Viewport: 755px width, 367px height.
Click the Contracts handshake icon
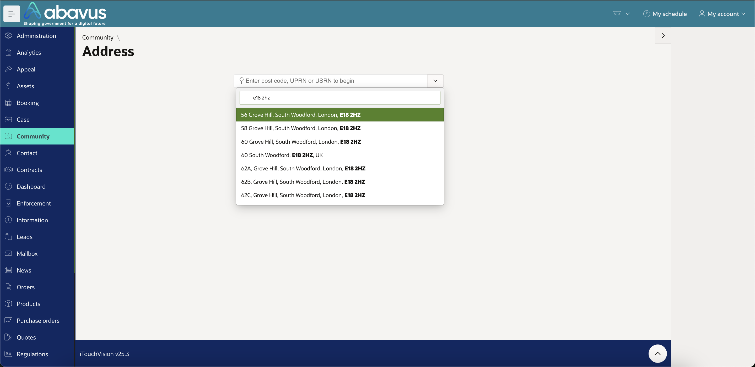[x=8, y=170]
